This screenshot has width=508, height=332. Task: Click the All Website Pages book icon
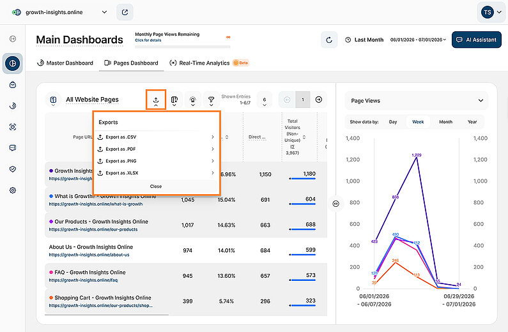[54, 100]
